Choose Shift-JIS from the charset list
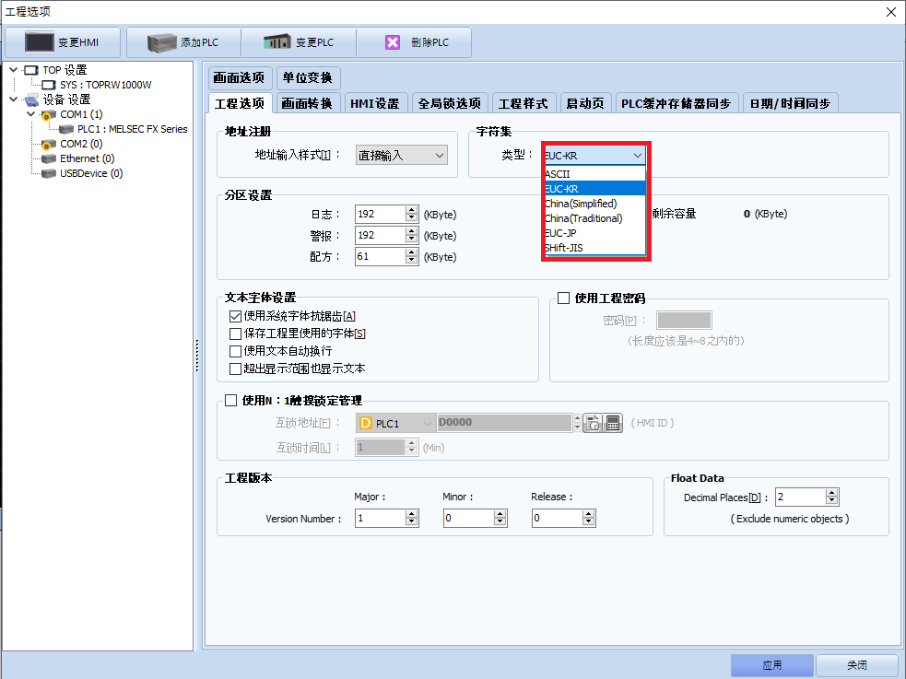This screenshot has width=906, height=679. coord(564,248)
